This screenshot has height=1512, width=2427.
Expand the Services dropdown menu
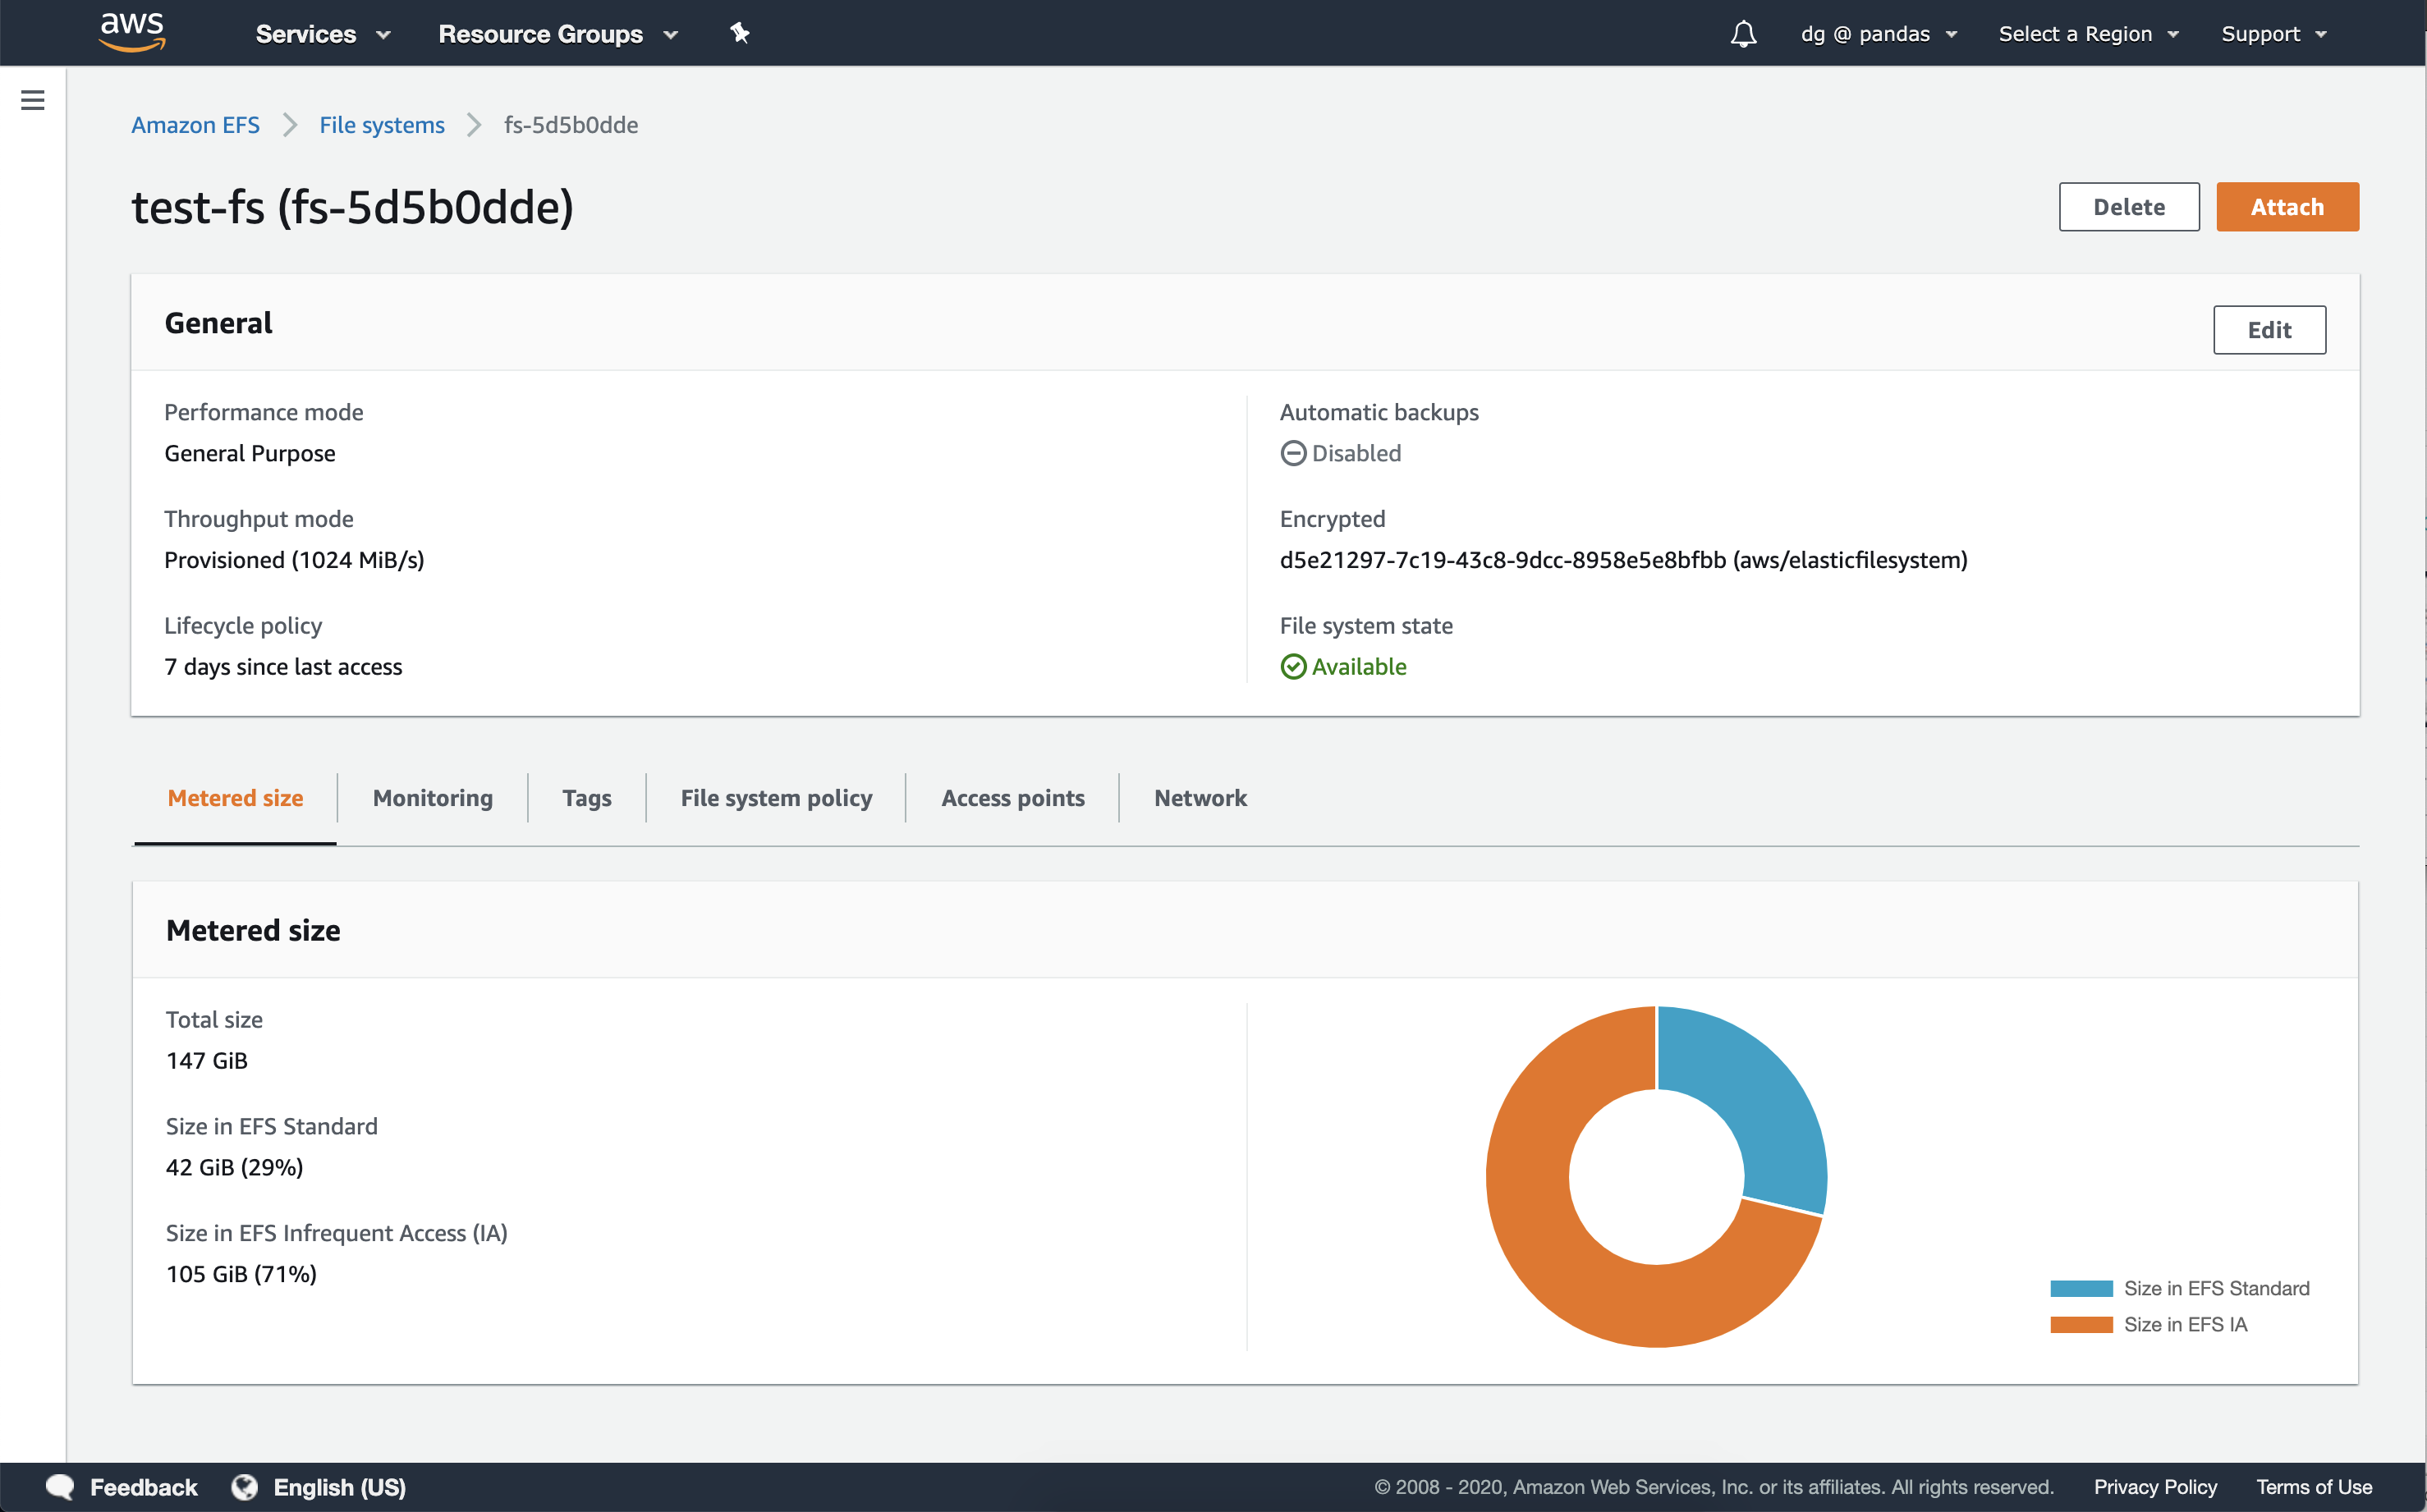(x=322, y=34)
